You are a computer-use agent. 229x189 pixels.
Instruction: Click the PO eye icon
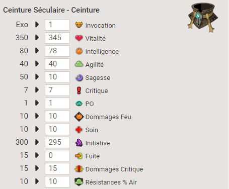(x=79, y=104)
